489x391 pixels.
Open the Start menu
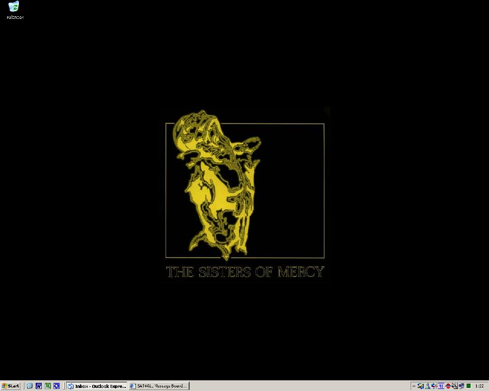(x=10, y=386)
